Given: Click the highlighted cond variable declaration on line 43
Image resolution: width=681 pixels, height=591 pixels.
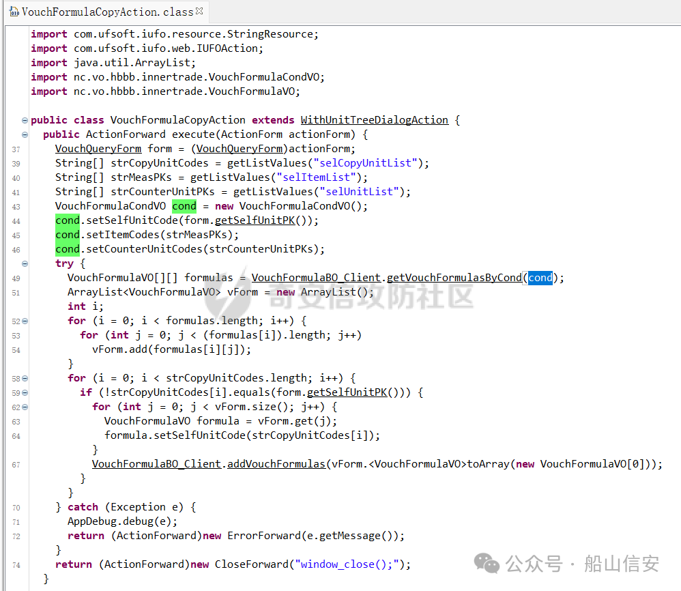Looking at the screenshot, I should [x=184, y=206].
